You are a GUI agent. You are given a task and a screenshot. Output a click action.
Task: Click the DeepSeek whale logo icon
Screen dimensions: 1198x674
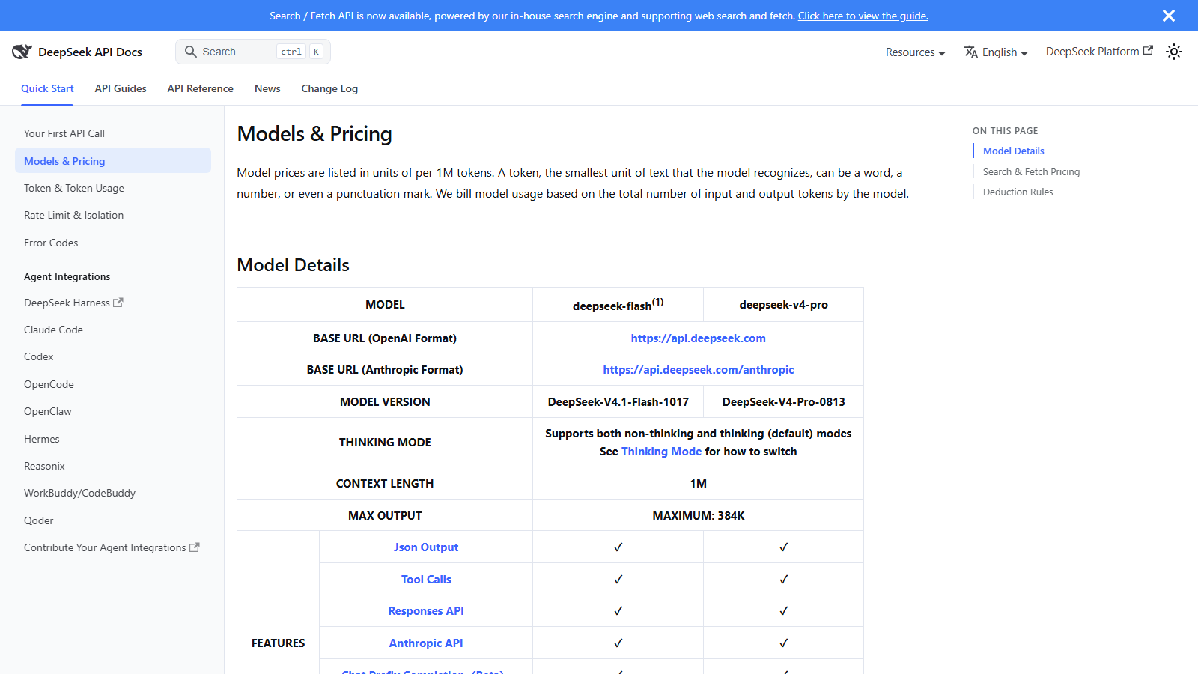pyautogui.click(x=22, y=52)
